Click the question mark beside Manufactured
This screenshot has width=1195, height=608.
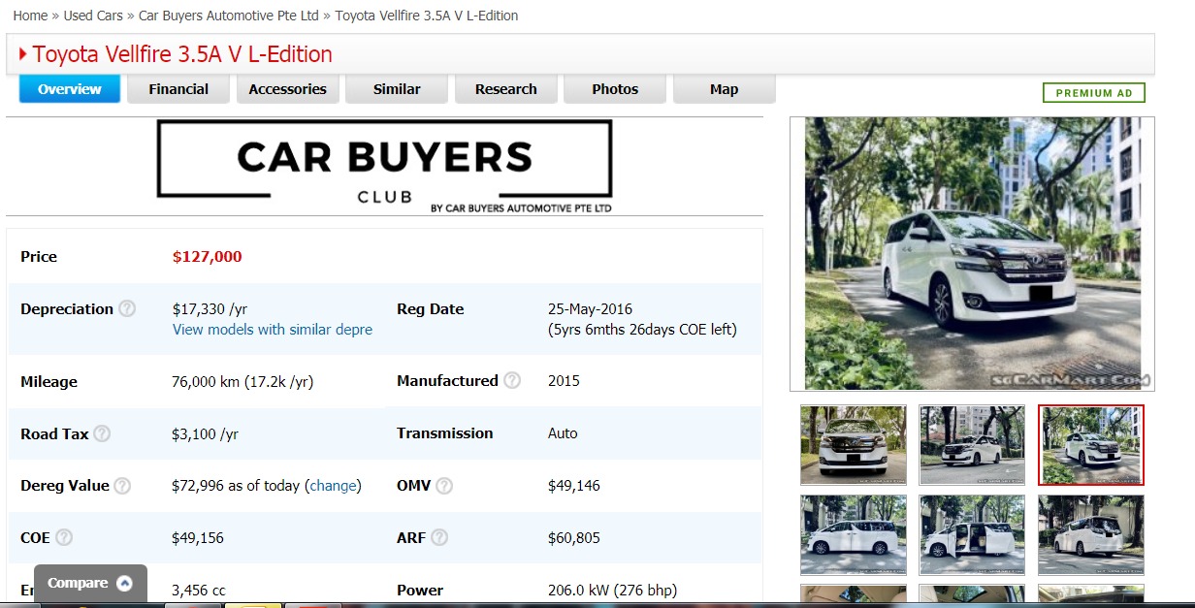[512, 381]
